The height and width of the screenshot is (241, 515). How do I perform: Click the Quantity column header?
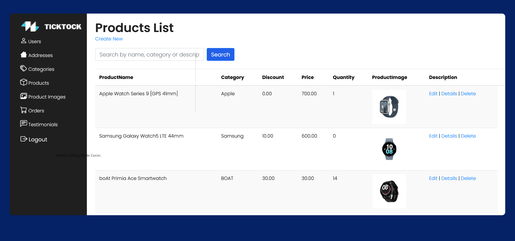(x=344, y=77)
